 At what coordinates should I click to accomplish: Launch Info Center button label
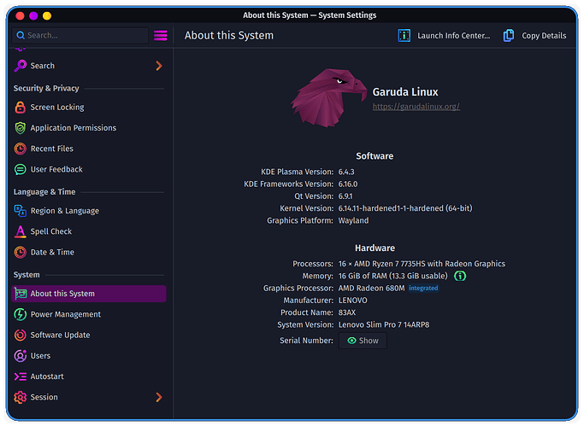454,36
